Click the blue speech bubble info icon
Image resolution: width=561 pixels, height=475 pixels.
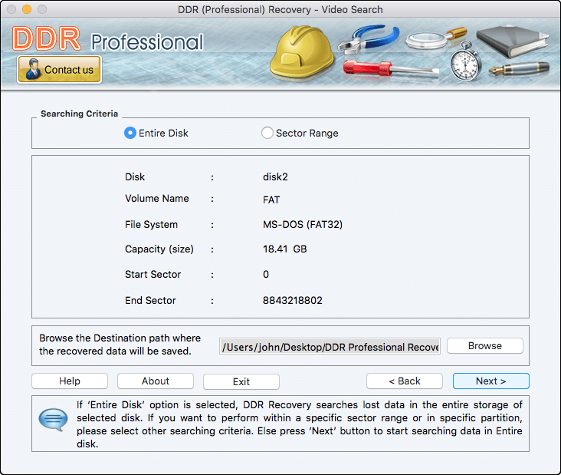pyautogui.click(x=53, y=419)
